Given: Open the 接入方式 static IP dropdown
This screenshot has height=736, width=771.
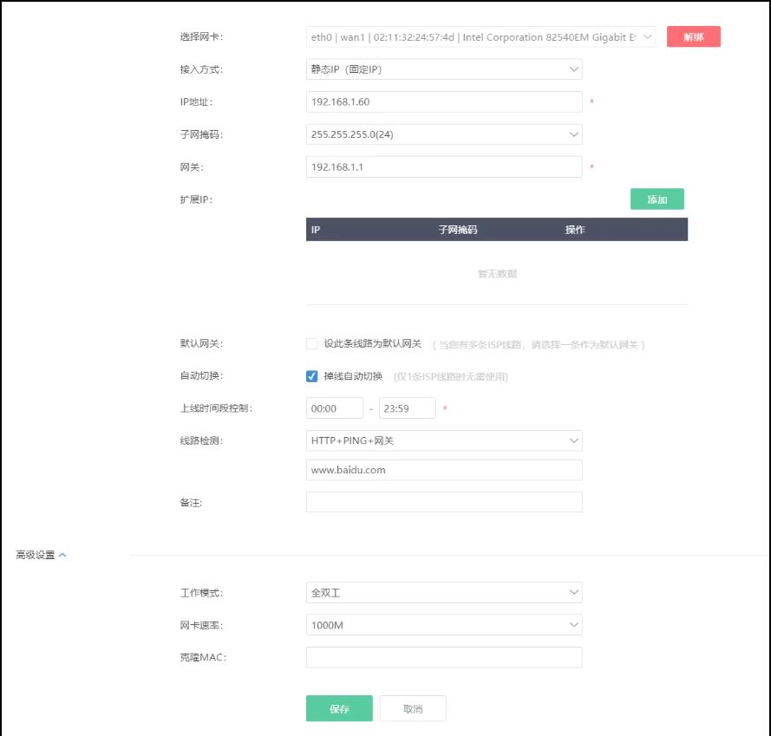Looking at the screenshot, I should pos(443,69).
